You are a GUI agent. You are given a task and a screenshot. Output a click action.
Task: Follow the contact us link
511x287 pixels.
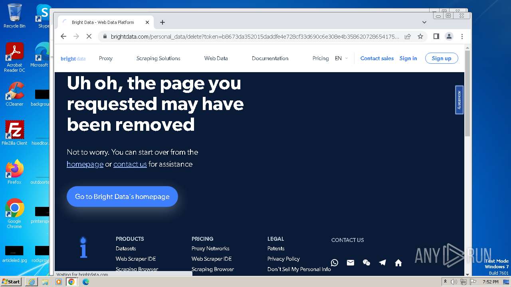tap(130, 164)
